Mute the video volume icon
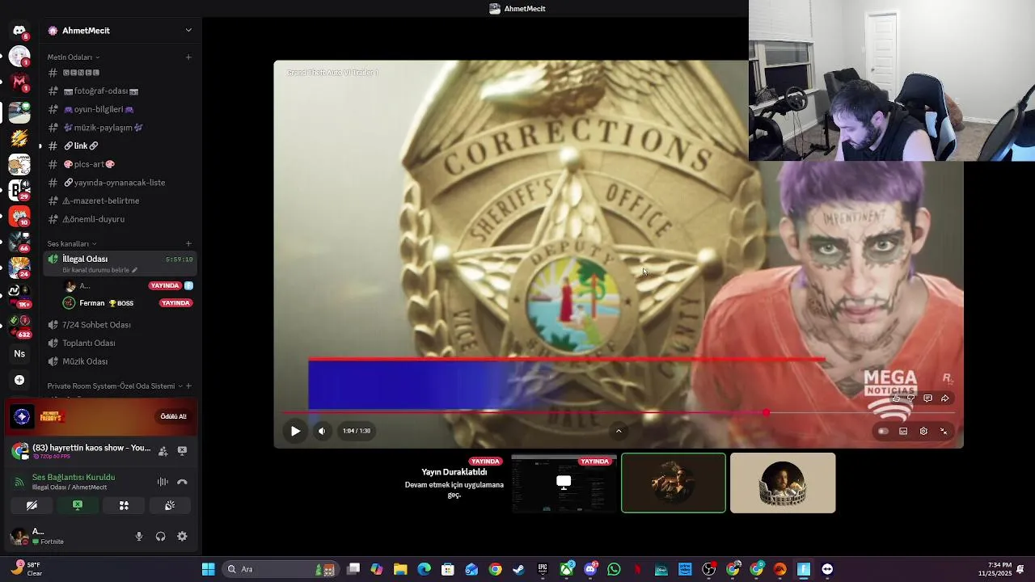The height and width of the screenshot is (582, 1035). click(322, 431)
